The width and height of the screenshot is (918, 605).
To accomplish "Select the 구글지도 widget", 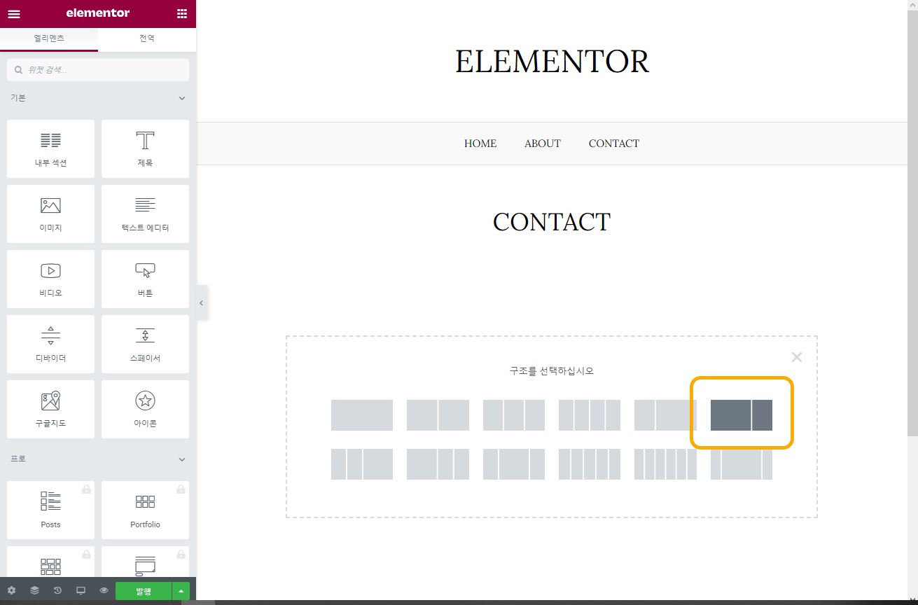I will click(50, 409).
